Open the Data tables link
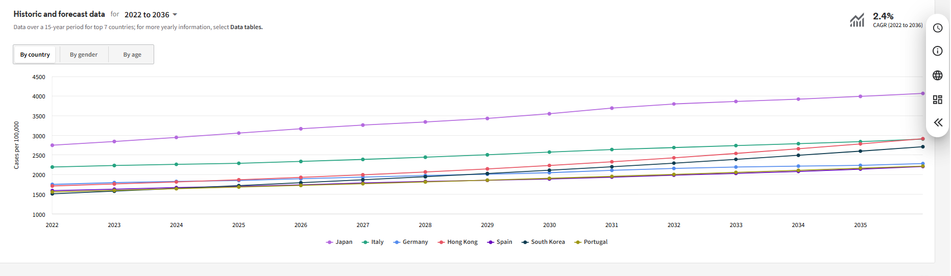Viewport: 951px width, 276px height. coord(246,27)
